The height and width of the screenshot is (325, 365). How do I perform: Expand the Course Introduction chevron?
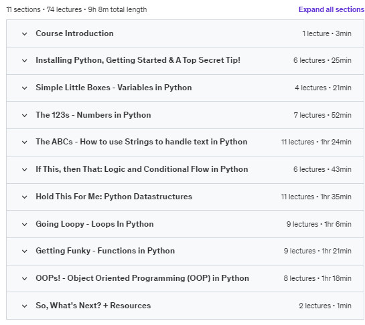click(24, 34)
